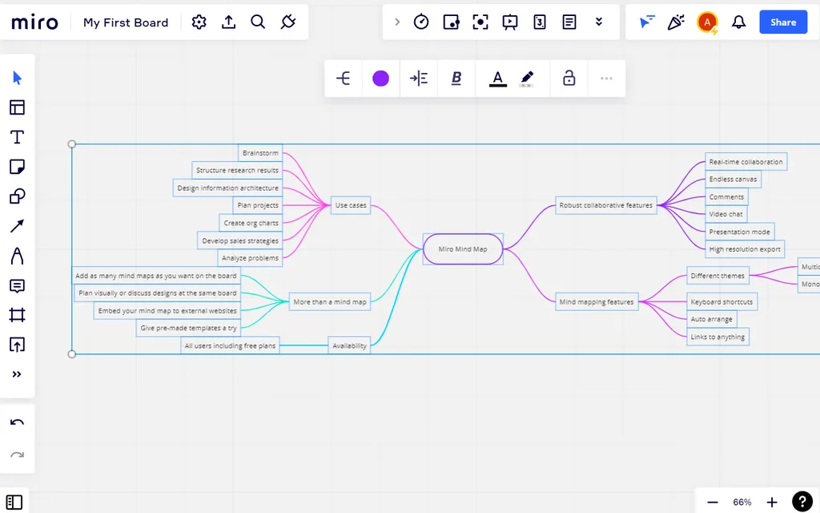Click the 66% zoom level
This screenshot has height=513, width=820.
coord(742,502)
